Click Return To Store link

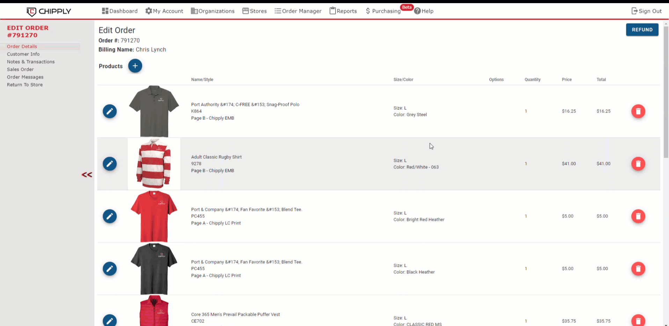[x=25, y=85]
